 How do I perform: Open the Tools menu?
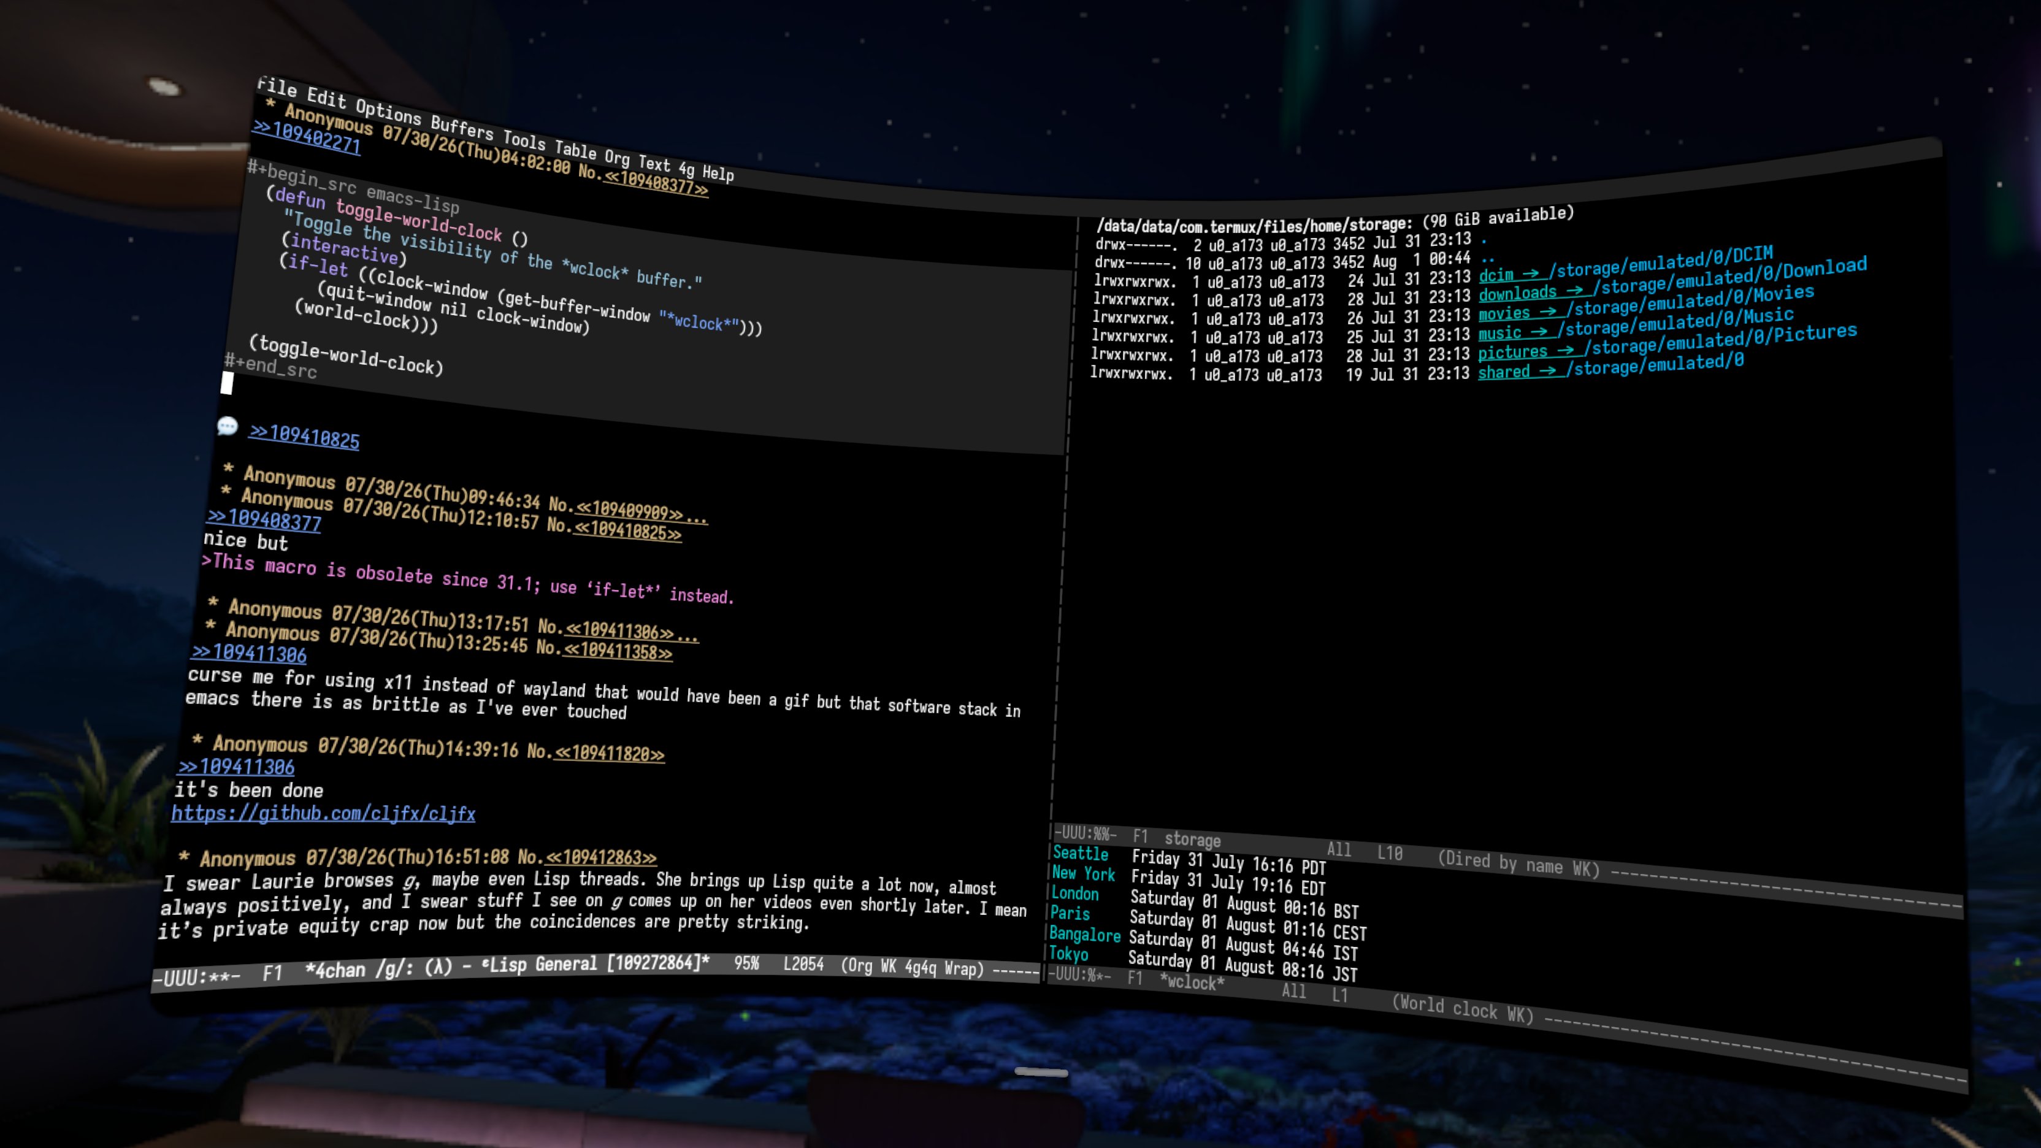click(x=524, y=141)
